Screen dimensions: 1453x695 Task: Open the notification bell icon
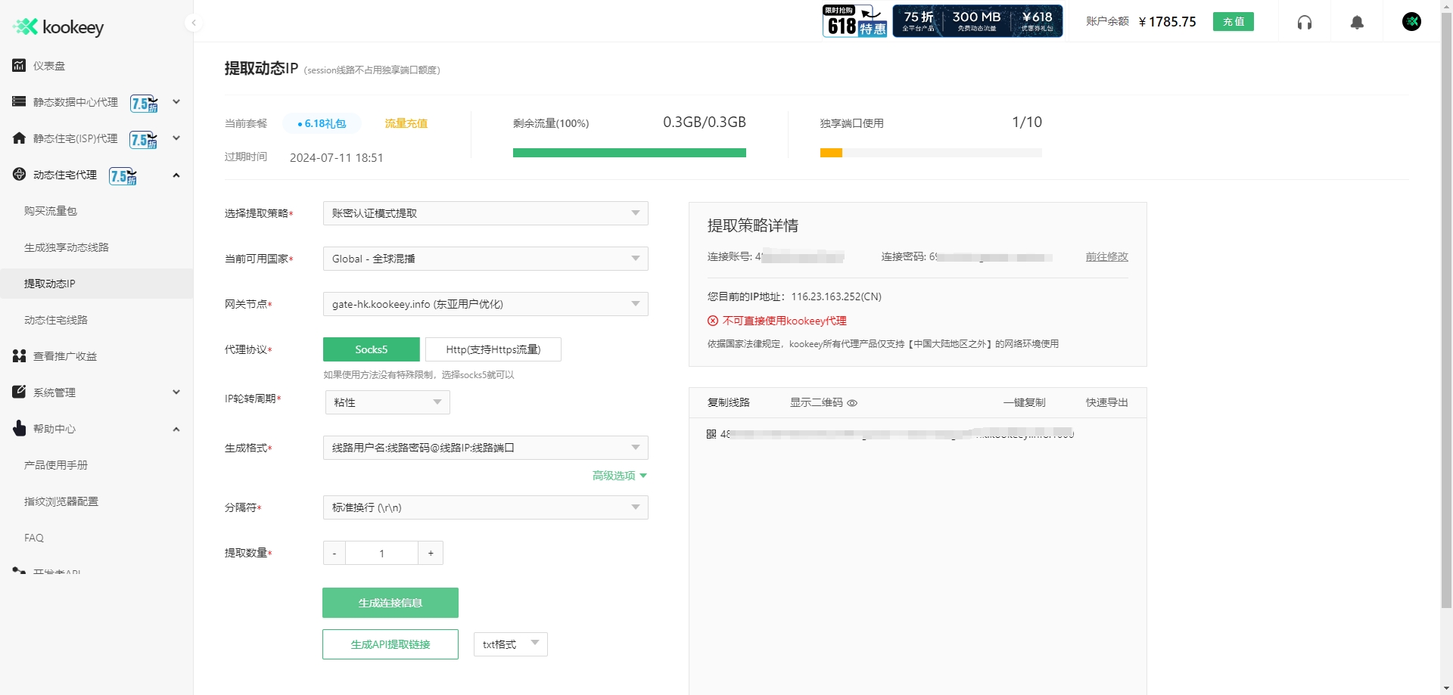coord(1356,22)
